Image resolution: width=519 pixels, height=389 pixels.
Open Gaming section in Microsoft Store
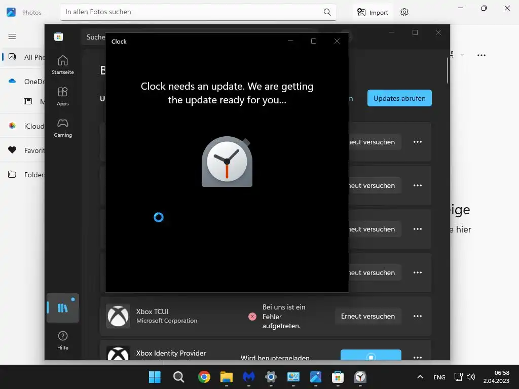tap(62, 128)
